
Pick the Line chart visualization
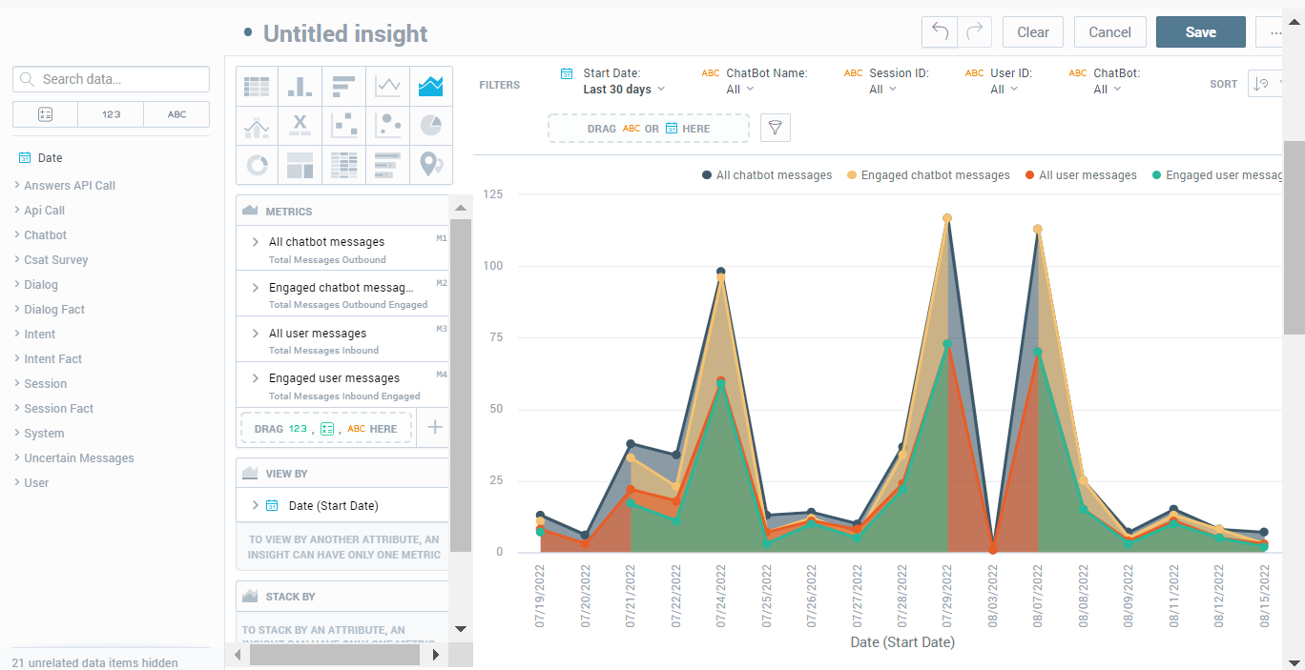pos(387,86)
